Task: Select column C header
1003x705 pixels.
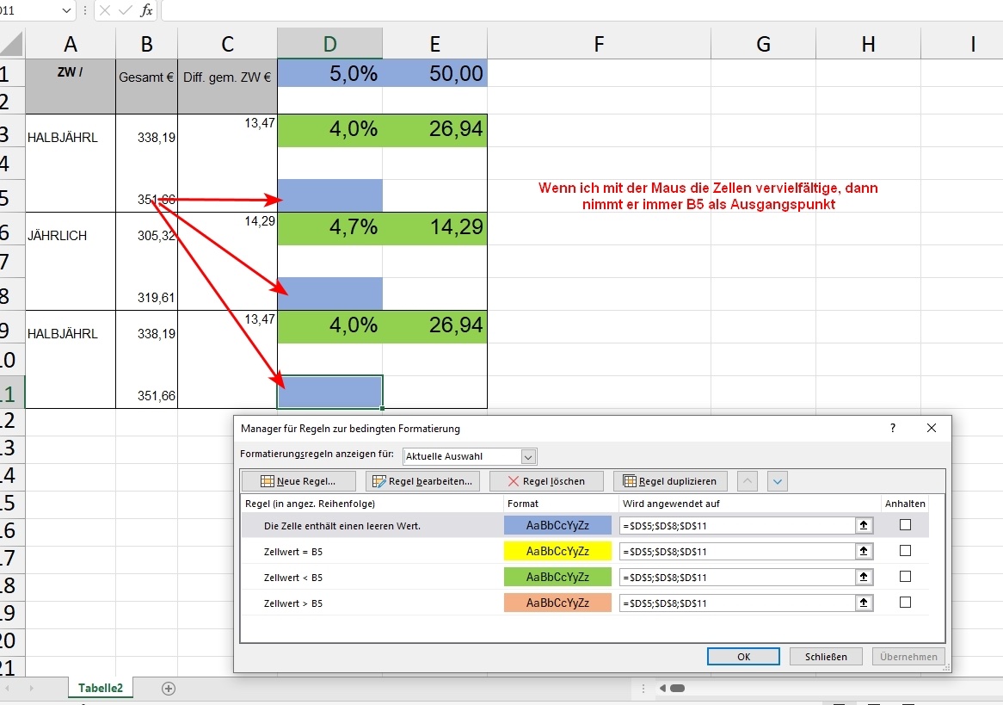Action: pyautogui.click(x=228, y=44)
